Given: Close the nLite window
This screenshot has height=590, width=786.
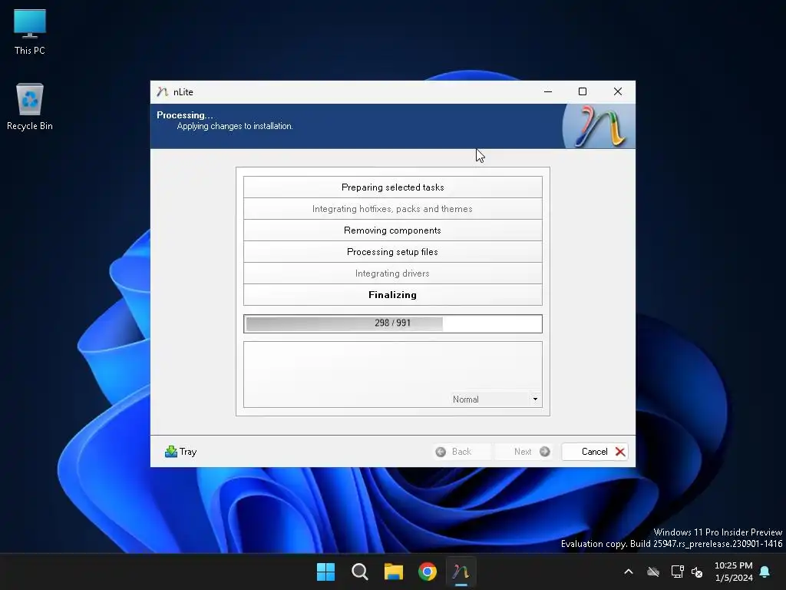Looking at the screenshot, I should (618, 92).
